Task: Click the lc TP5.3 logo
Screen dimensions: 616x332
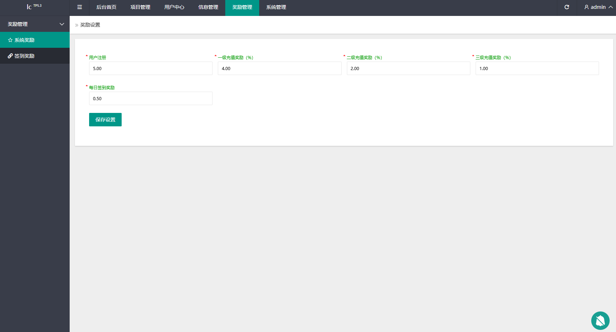Action: click(34, 7)
